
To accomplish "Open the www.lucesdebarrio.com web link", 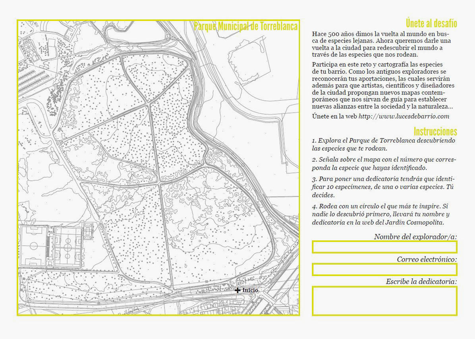I will (x=404, y=117).
